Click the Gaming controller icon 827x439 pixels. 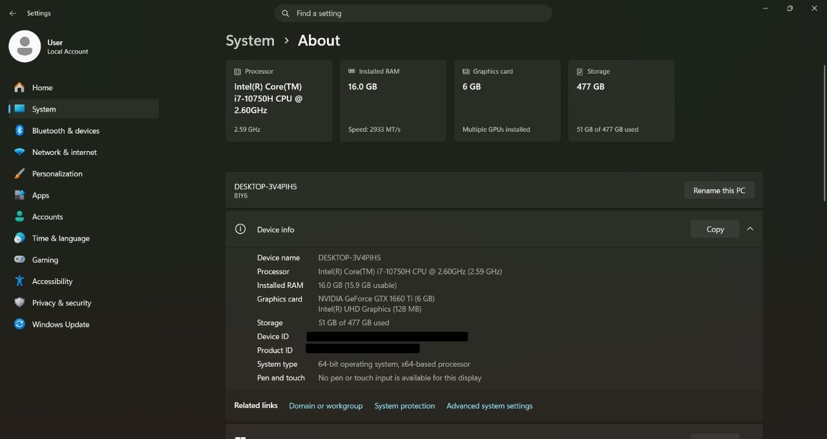[x=19, y=260]
